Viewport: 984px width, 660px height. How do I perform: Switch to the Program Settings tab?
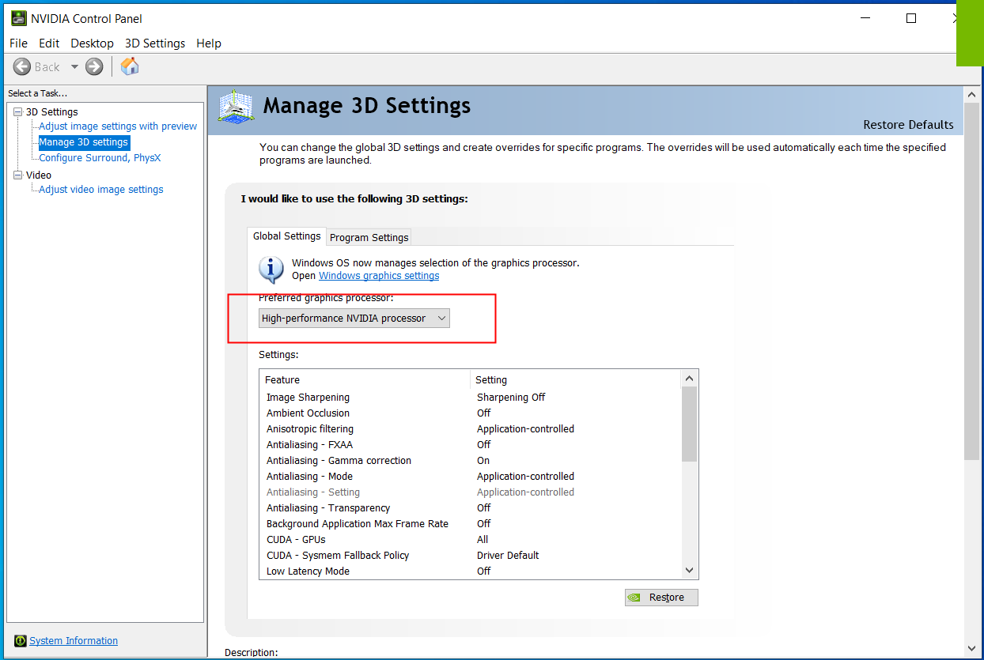(369, 237)
